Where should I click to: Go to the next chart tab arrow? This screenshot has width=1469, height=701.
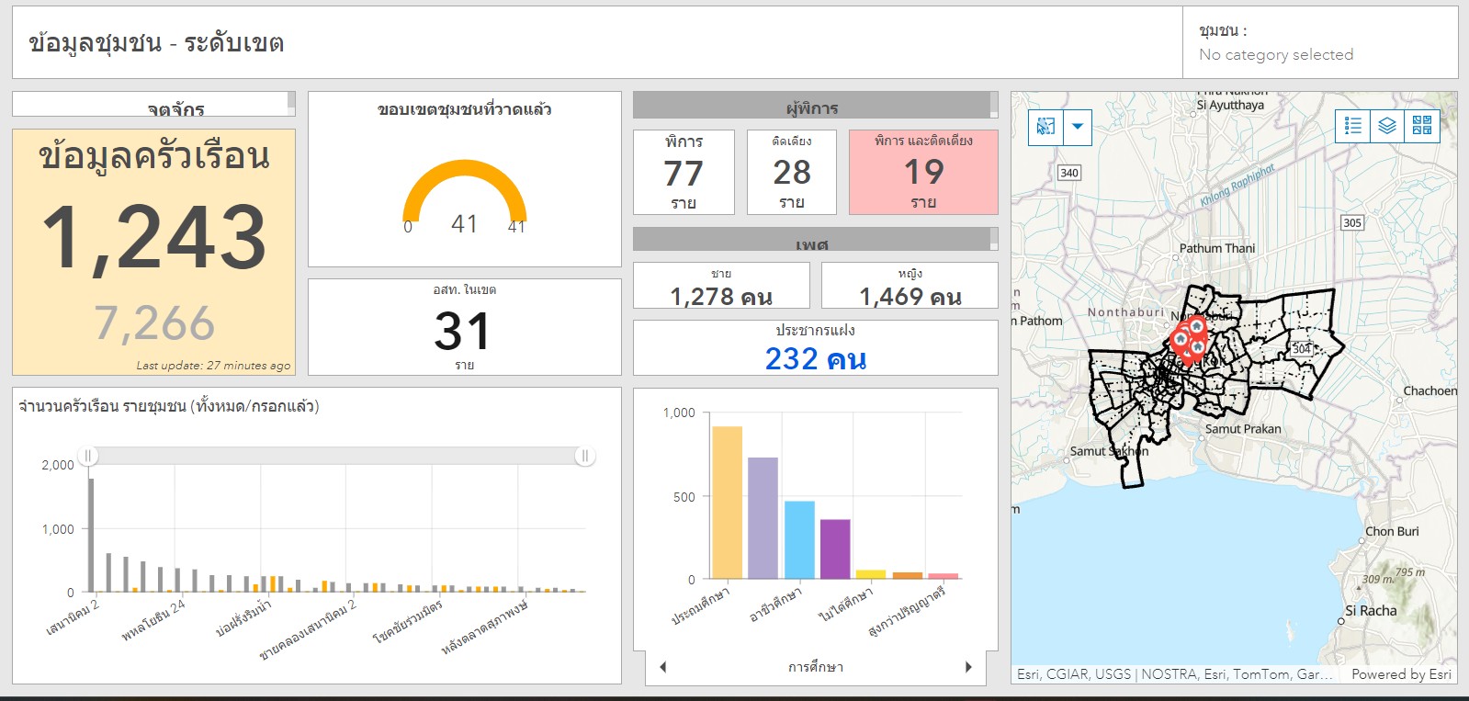click(x=968, y=667)
